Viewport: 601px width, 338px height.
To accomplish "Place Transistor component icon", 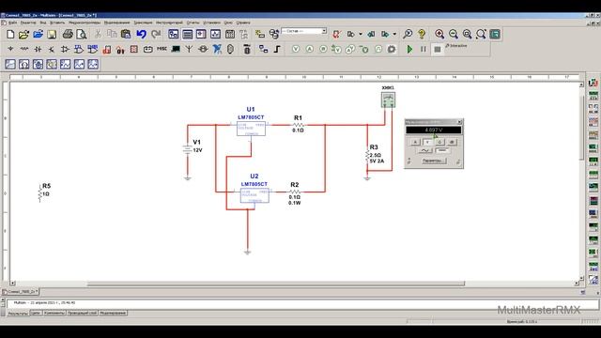I will (x=52, y=49).
